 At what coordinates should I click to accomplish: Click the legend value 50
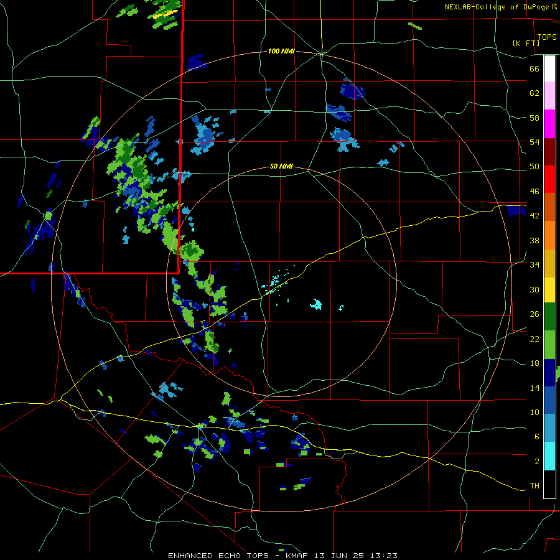coord(534,167)
